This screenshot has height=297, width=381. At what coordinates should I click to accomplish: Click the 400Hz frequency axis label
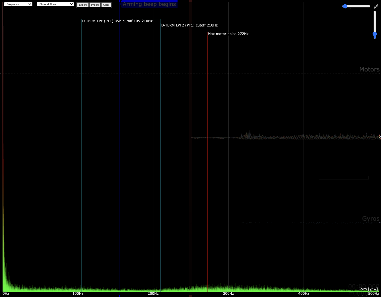[304, 294]
